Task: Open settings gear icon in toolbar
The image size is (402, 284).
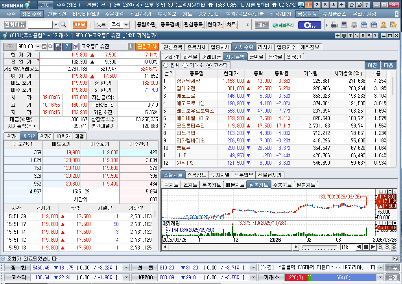Action: point(354,25)
